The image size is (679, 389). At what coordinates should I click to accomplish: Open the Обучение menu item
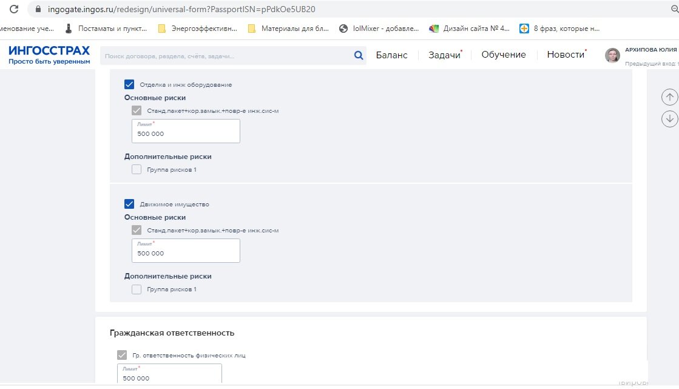click(x=504, y=55)
